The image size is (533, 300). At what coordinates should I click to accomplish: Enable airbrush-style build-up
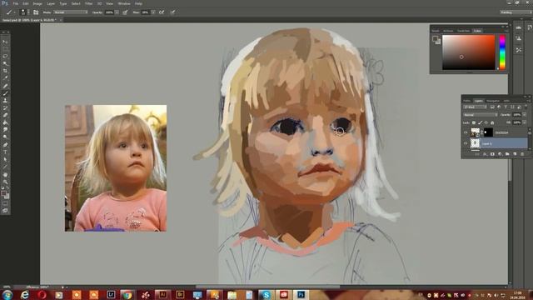pos(162,12)
